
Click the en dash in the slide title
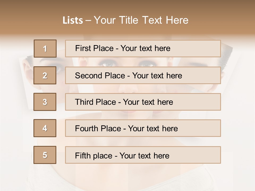(88, 20)
